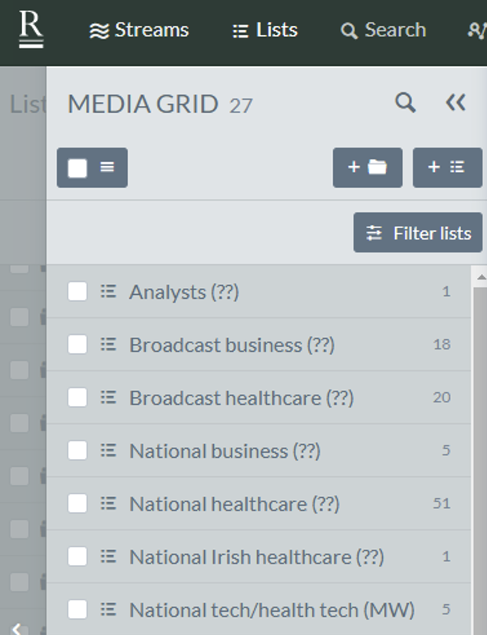Click the Filter lists button

click(x=418, y=233)
